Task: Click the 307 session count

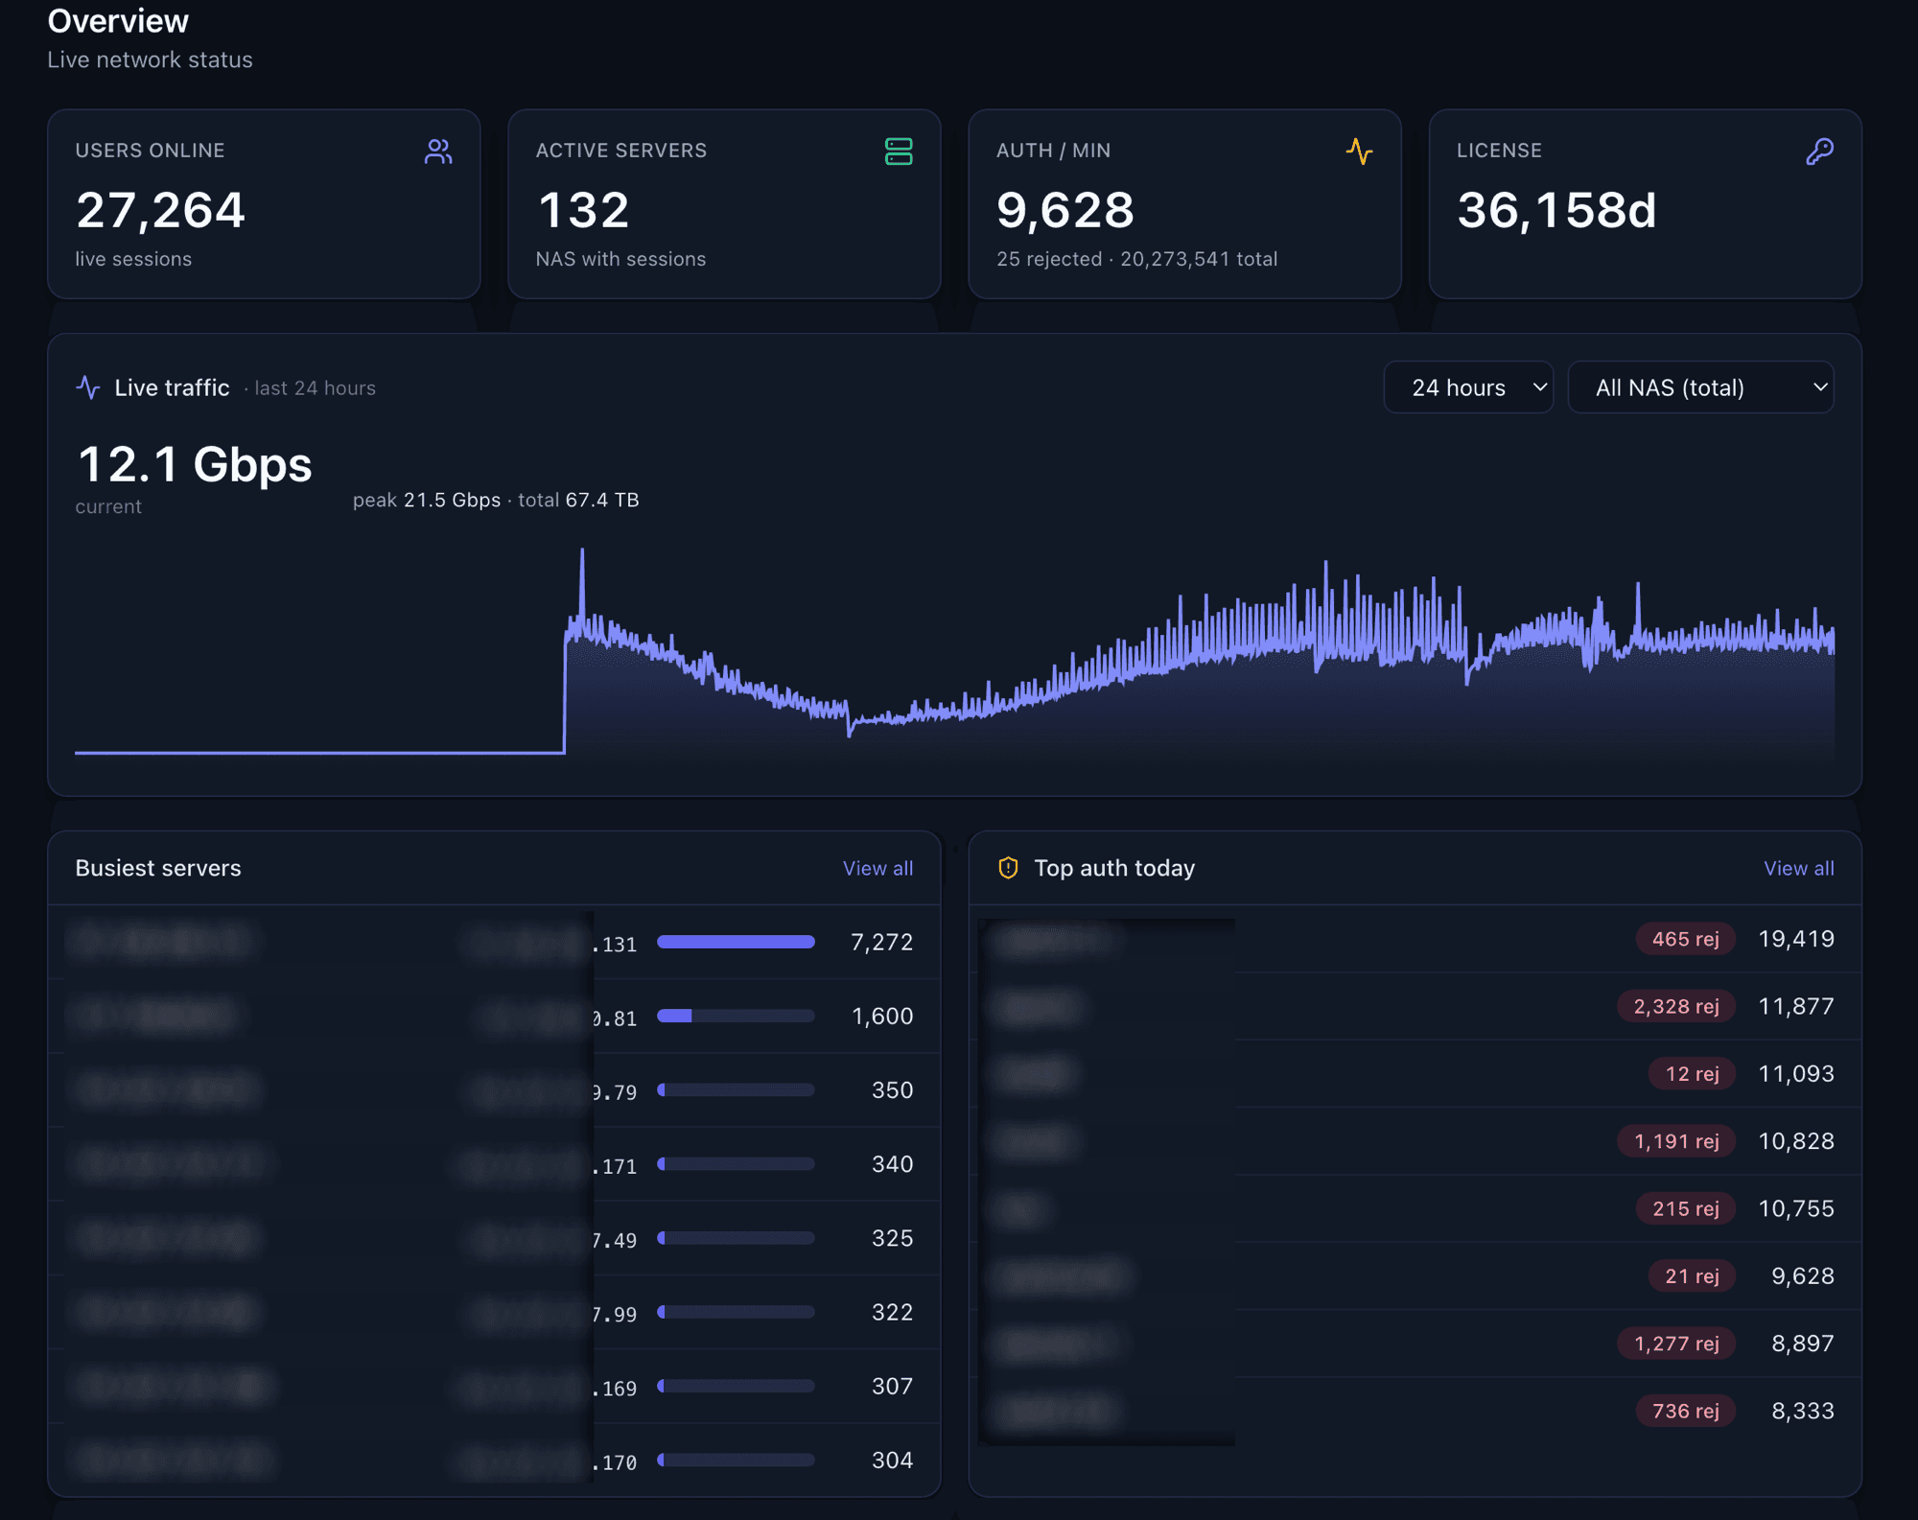Action: 892,1386
